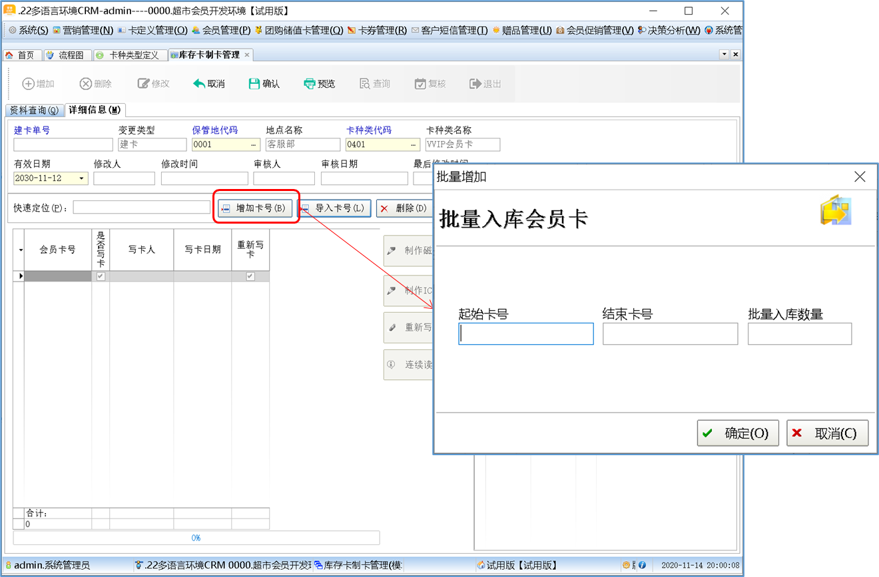Viewport: 879px width, 577px height.
Task: Click the 查询 search toolbar icon
Action: click(x=365, y=84)
